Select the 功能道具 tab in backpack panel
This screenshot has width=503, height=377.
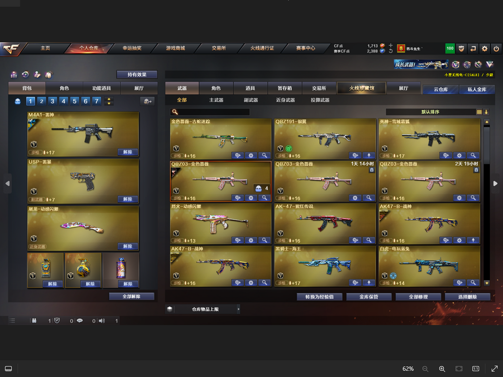102,88
